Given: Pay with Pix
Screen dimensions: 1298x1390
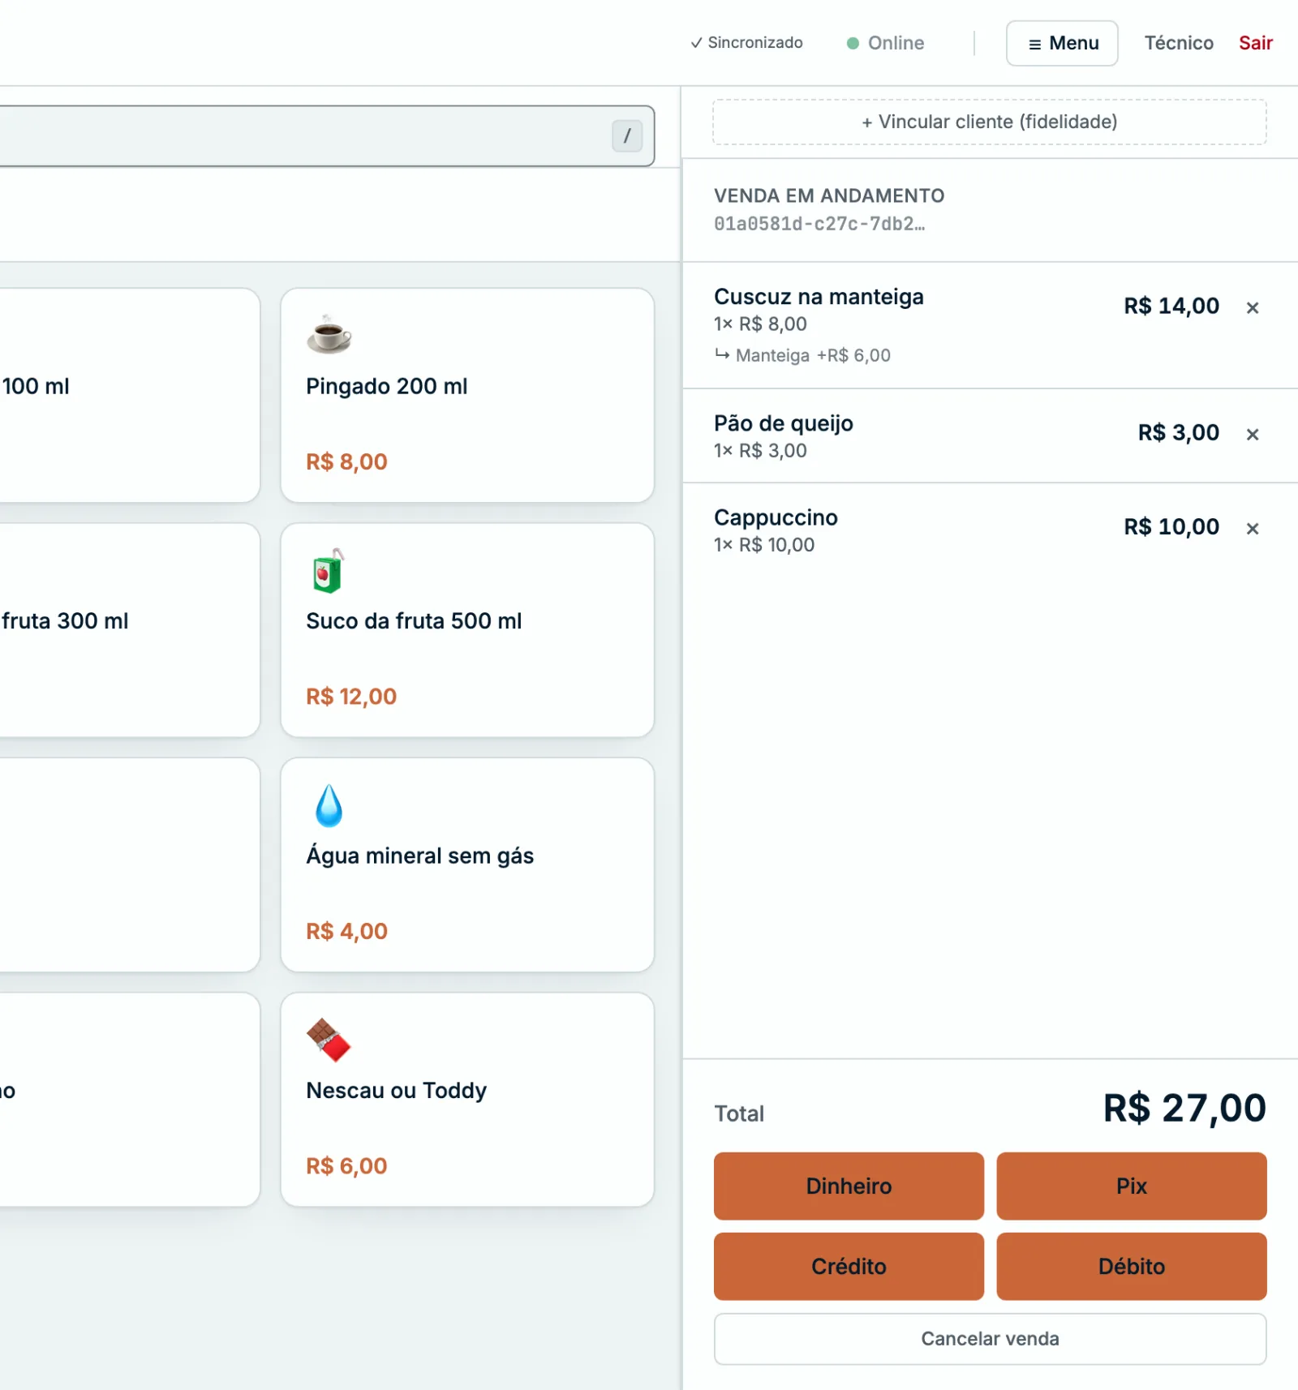Looking at the screenshot, I should click(x=1132, y=1186).
